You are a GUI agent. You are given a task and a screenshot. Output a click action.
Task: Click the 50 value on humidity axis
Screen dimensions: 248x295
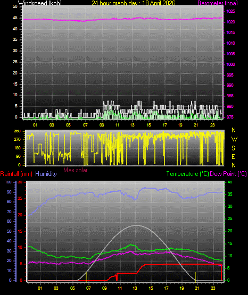click(x=9, y=231)
